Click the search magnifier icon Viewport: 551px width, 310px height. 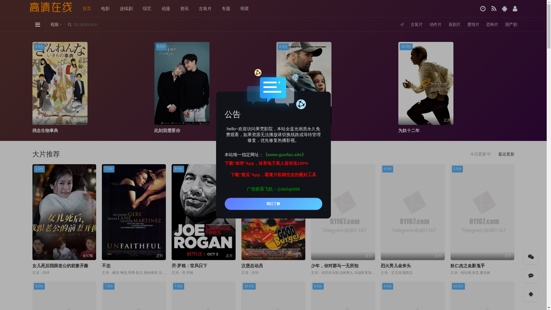click(69, 25)
